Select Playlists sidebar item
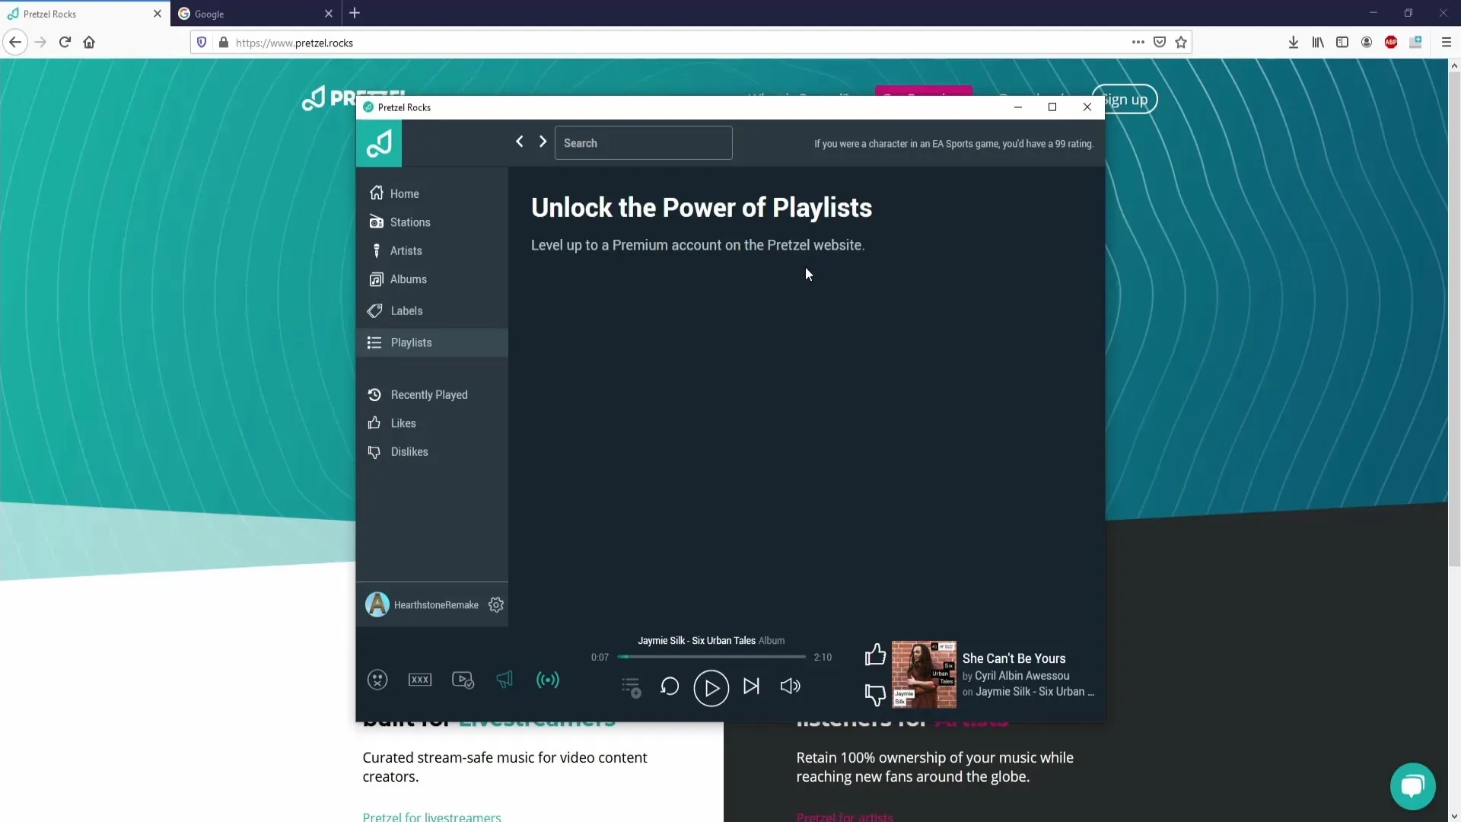The width and height of the screenshot is (1461, 822). click(431, 342)
